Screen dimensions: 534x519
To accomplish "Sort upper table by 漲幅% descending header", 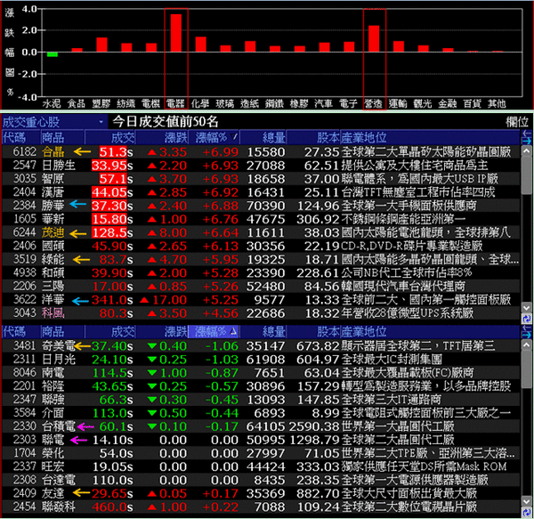I will [214, 138].
